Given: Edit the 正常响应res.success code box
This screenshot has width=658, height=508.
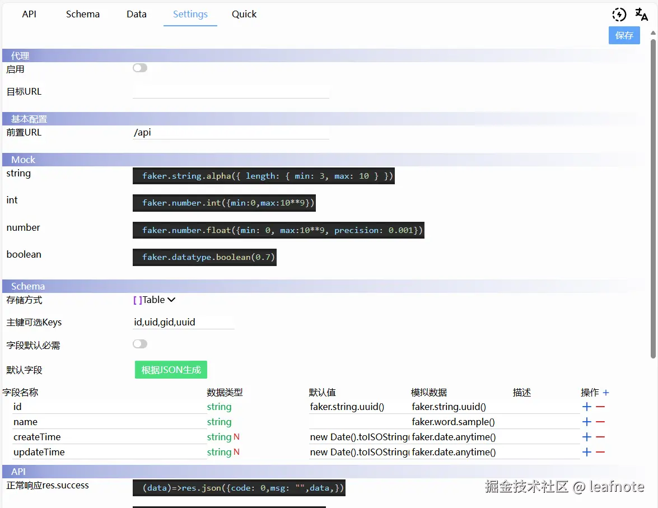Looking at the screenshot, I should click(x=239, y=488).
